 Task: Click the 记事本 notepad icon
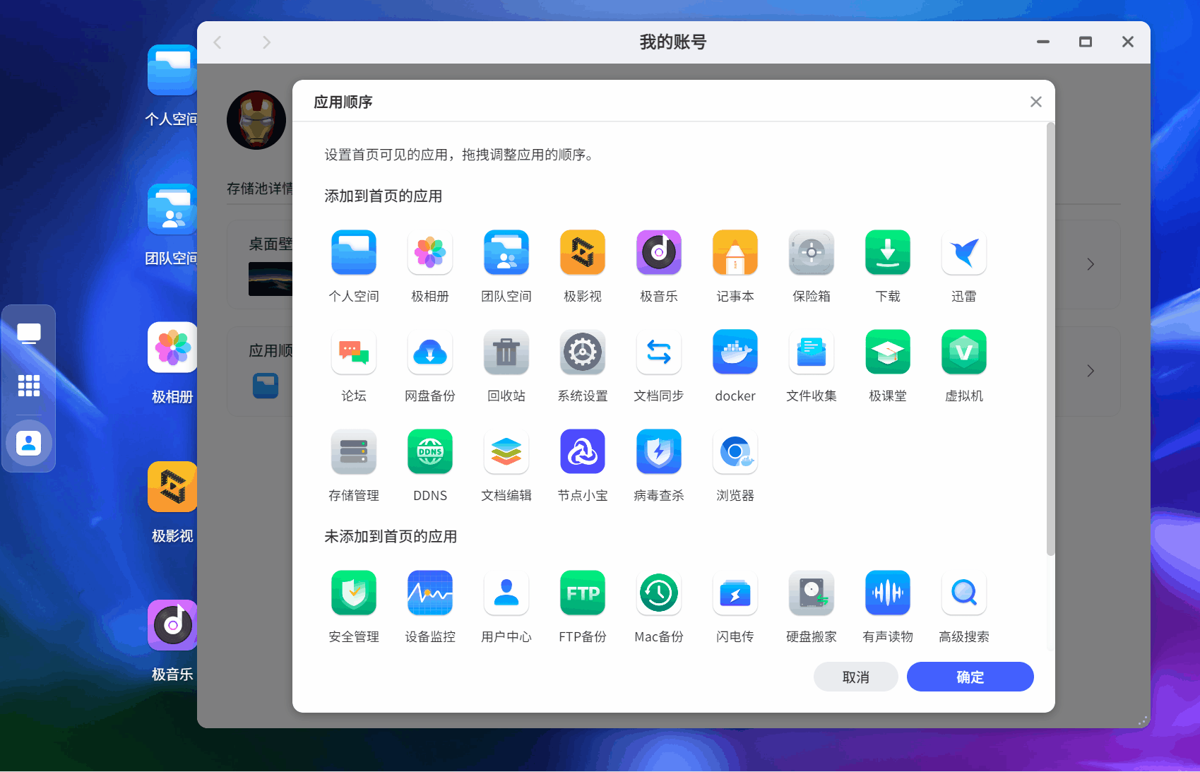pyautogui.click(x=735, y=252)
